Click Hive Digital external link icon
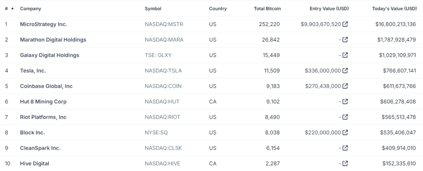 click(x=345, y=164)
